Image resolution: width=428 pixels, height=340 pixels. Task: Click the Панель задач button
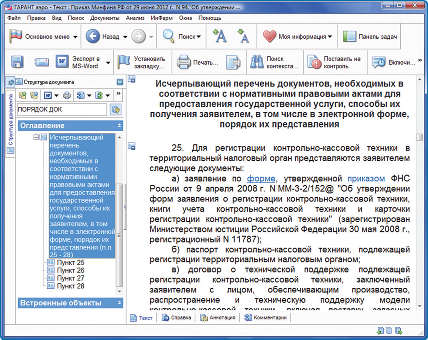pos(371,36)
